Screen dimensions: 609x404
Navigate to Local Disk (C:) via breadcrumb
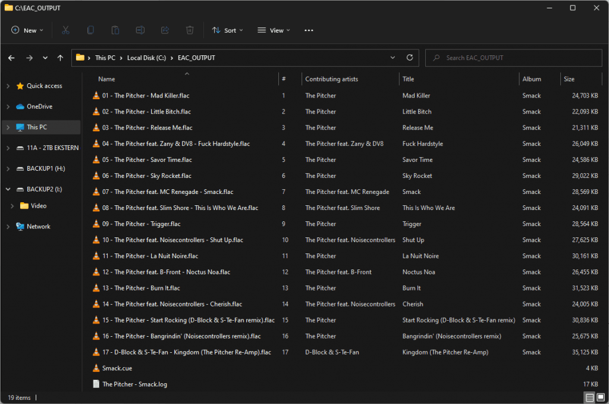(x=146, y=58)
